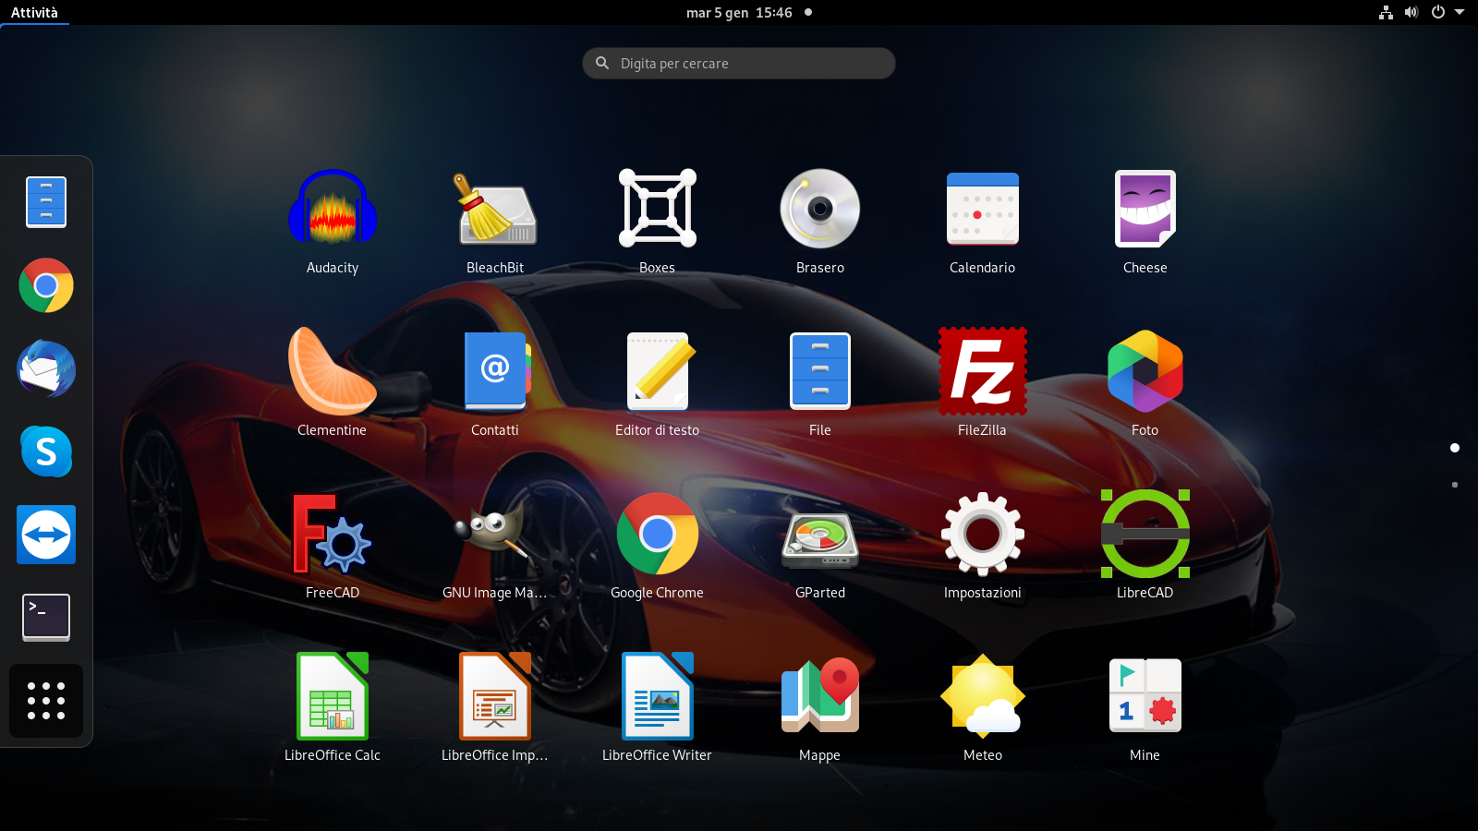Click the Attività button in top bar
This screenshot has width=1478, height=831.
[x=34, y=12]
